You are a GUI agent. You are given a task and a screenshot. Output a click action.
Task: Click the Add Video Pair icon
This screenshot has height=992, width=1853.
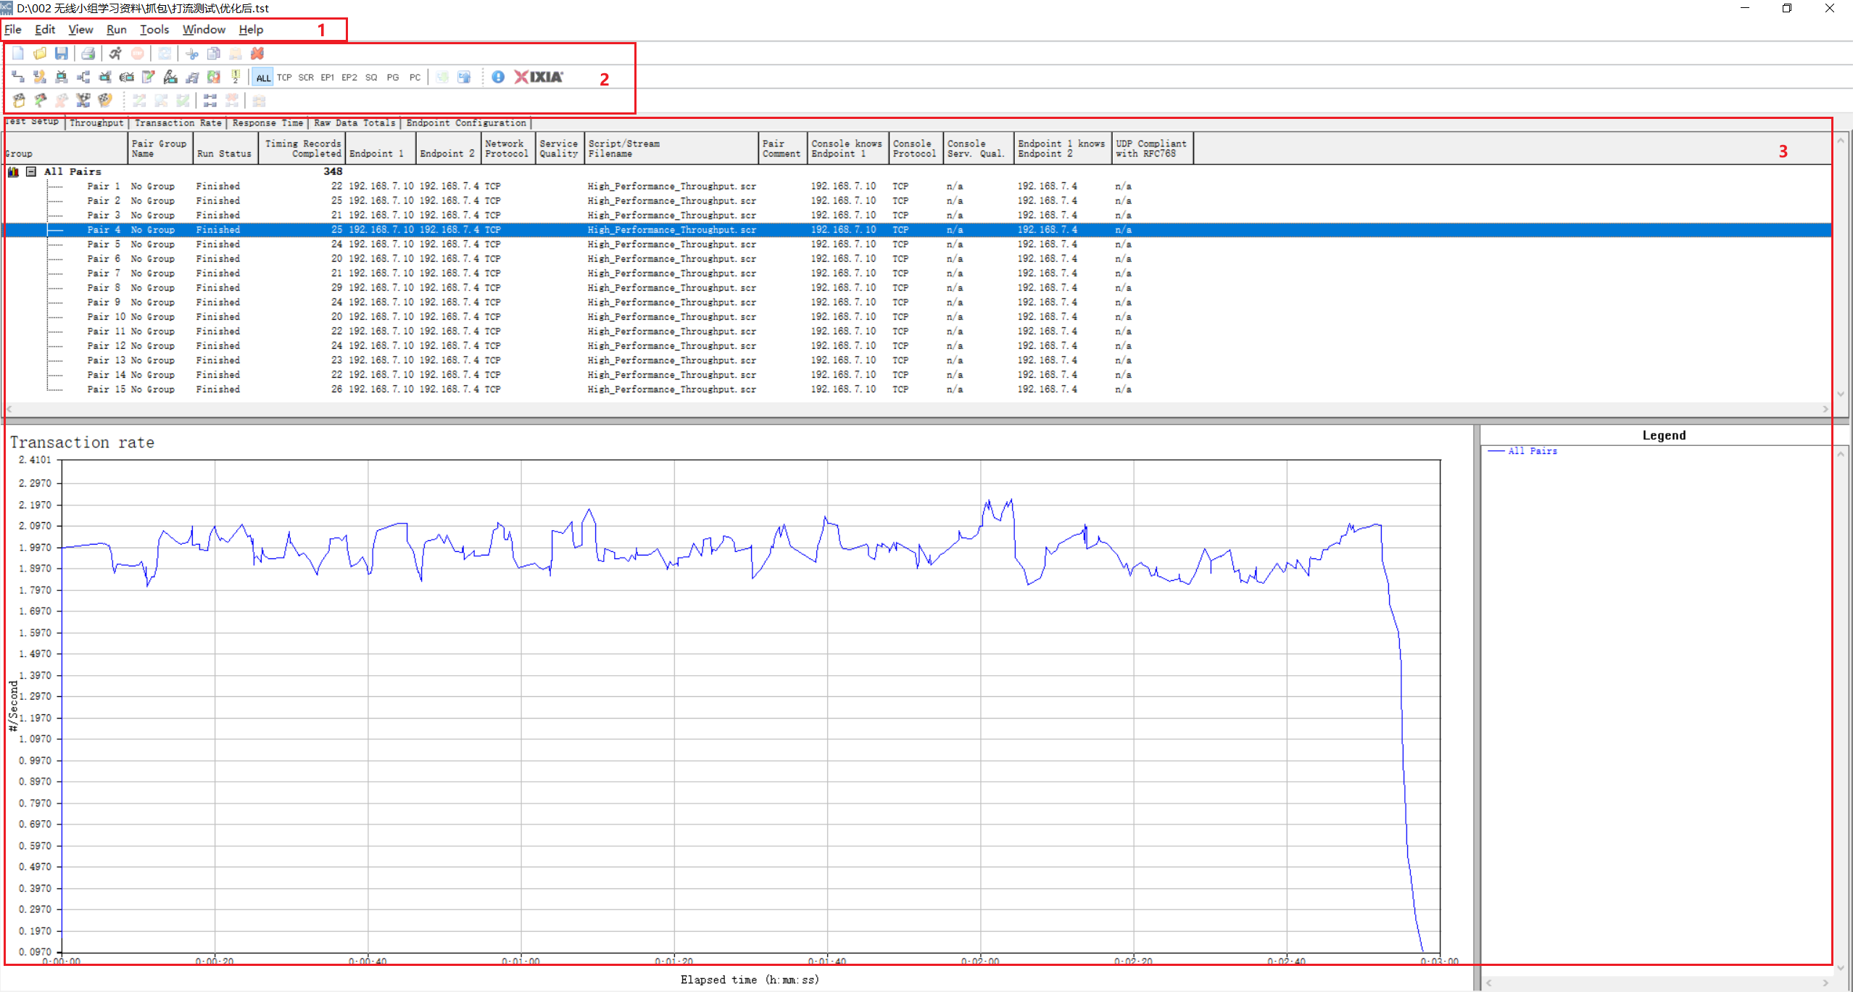click(62, 77)
